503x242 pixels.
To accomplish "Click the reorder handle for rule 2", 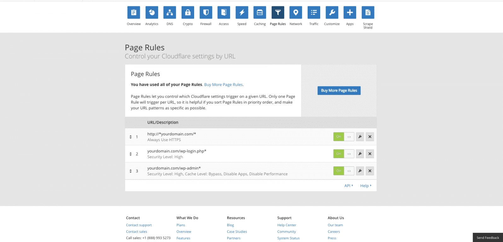I will point(130,154).
